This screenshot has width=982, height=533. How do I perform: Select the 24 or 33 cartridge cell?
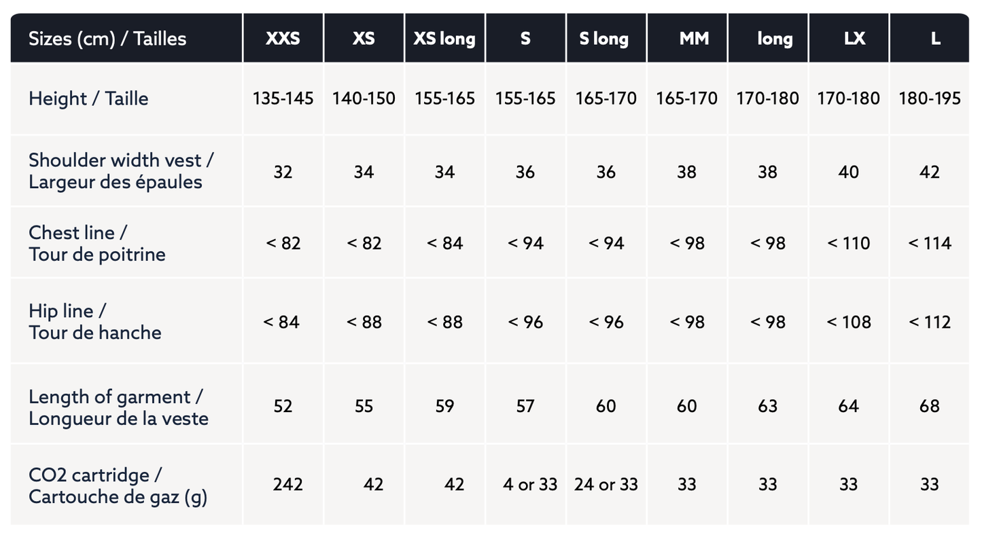606,484
